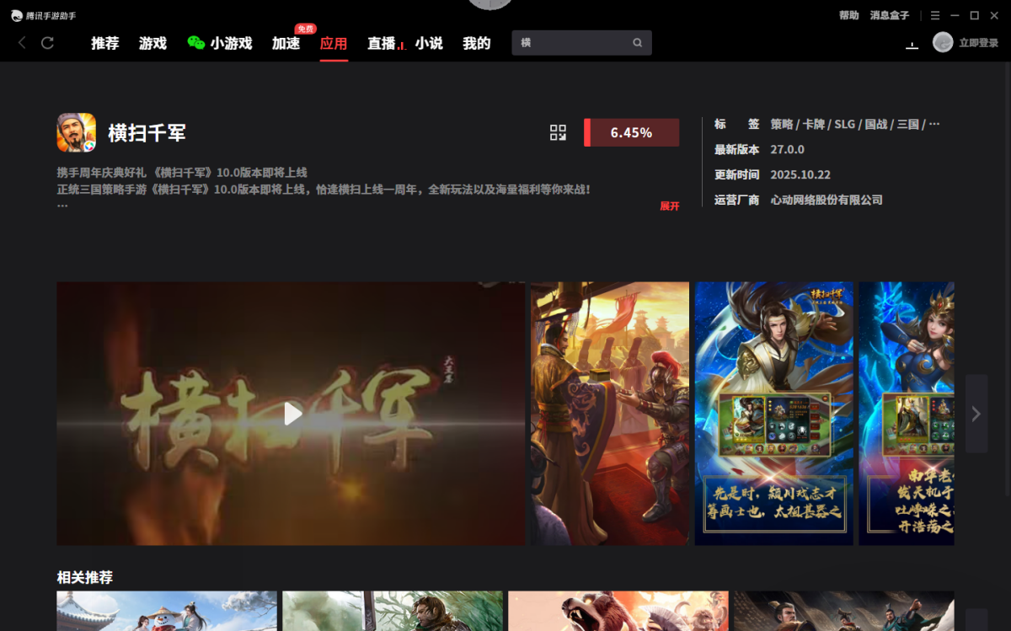Click the refresh page icon

tap(47, 43)
